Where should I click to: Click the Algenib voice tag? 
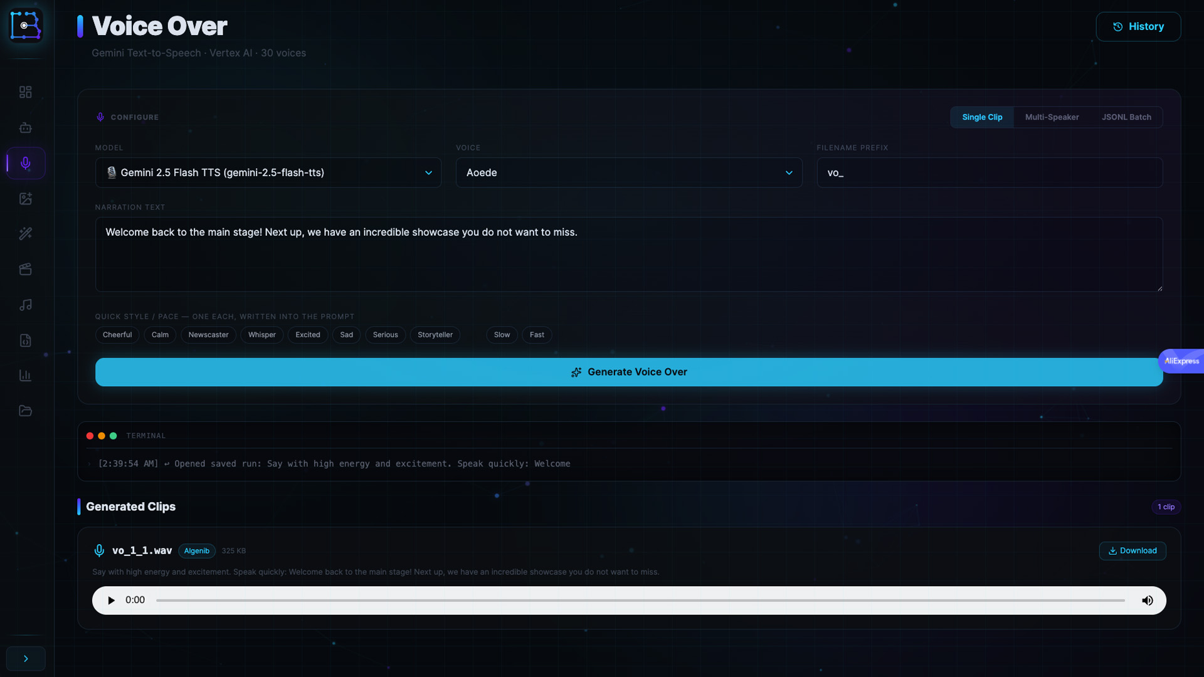[x=197, y=551]
